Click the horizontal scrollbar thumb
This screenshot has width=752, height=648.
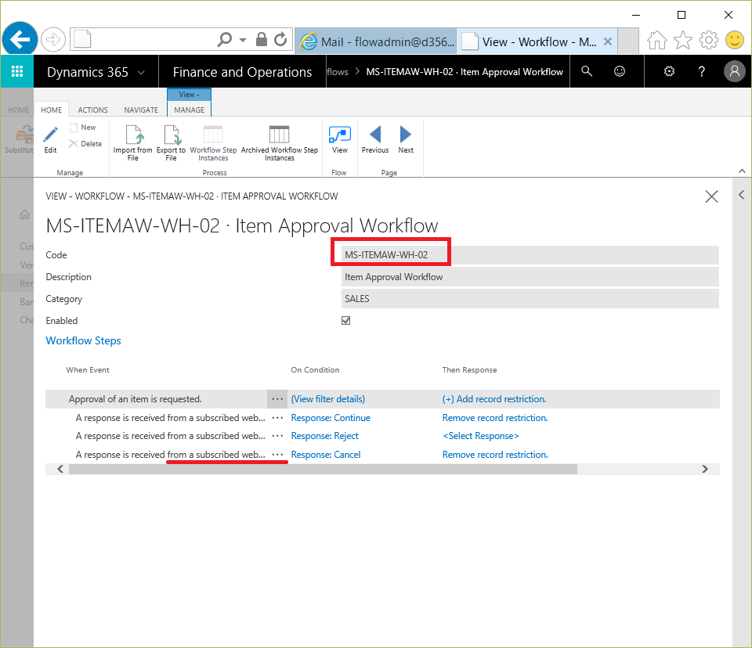(323, 470)
